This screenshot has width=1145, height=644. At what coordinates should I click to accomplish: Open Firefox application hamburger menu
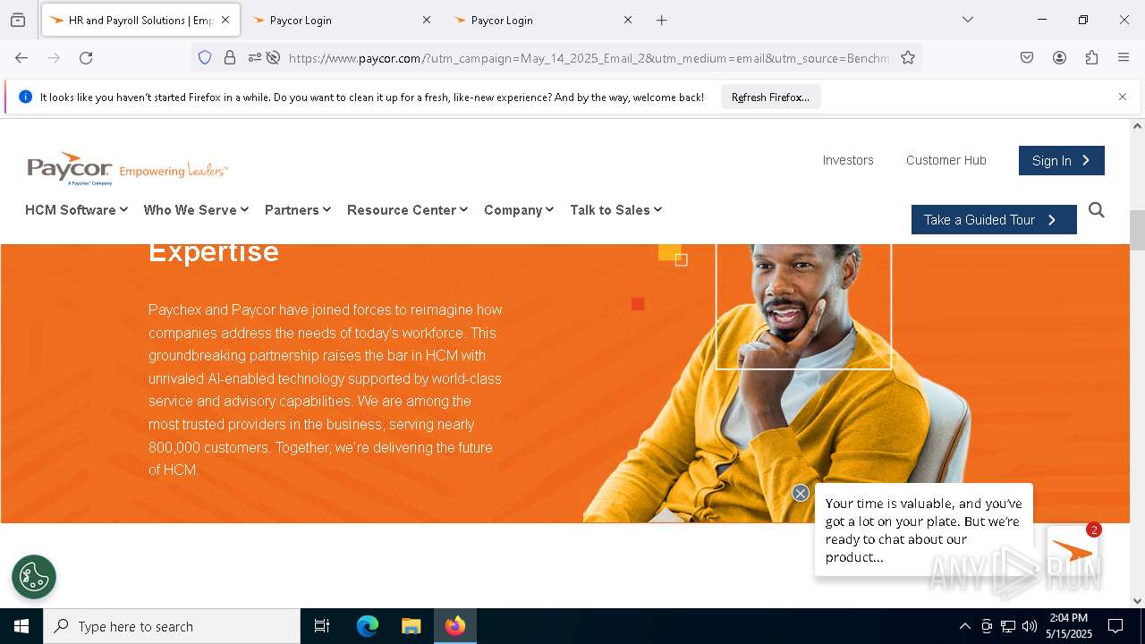click(1124, 57)
